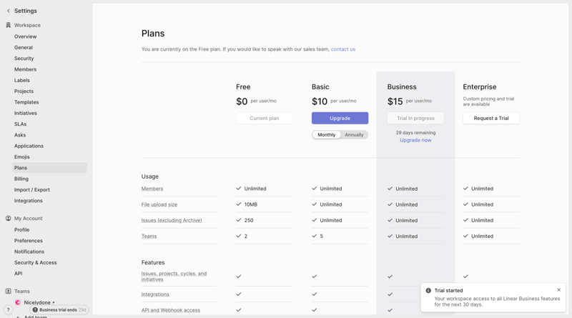This screenshot has height=318, width=572.
Task: Click the Upgrade now link
Action: (x=415, y=140)
